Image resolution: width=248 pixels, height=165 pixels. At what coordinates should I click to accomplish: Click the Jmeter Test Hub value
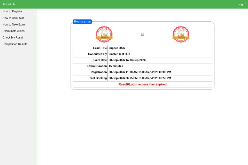119,54
